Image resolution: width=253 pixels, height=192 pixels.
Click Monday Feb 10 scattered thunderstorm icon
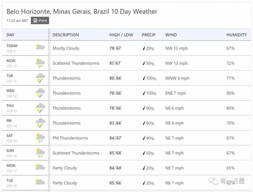(40, 63)
